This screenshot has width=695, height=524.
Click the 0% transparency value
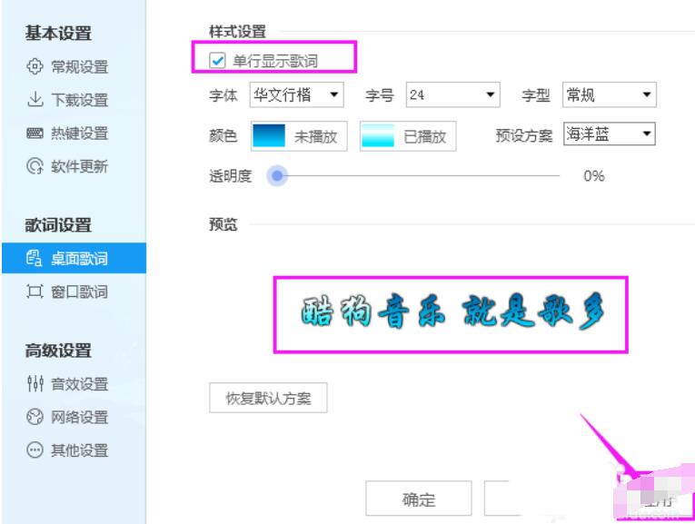point(593,176)
